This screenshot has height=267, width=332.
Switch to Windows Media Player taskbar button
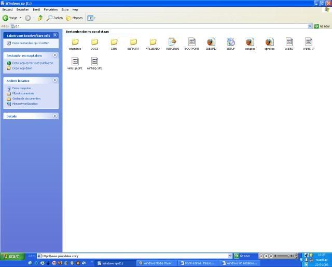pyautogui.click(x=156, y=263)
